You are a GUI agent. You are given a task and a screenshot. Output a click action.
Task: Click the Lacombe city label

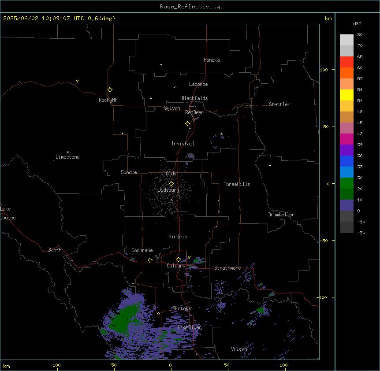tap(198, 84)
